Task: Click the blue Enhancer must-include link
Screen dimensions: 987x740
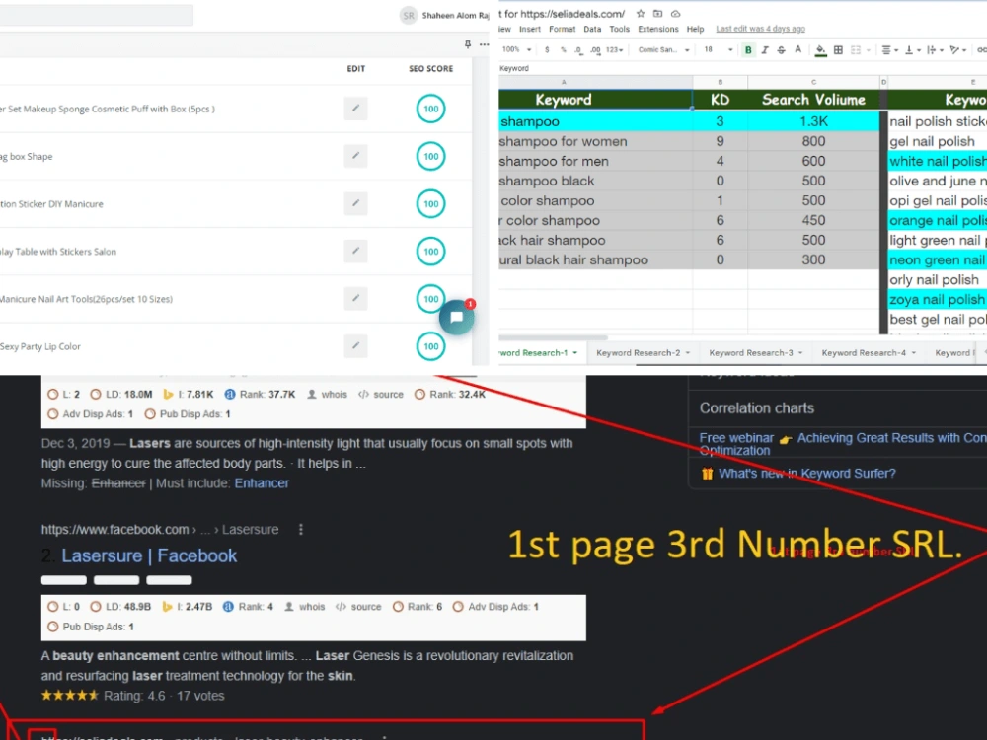Action: coord(262,483)
